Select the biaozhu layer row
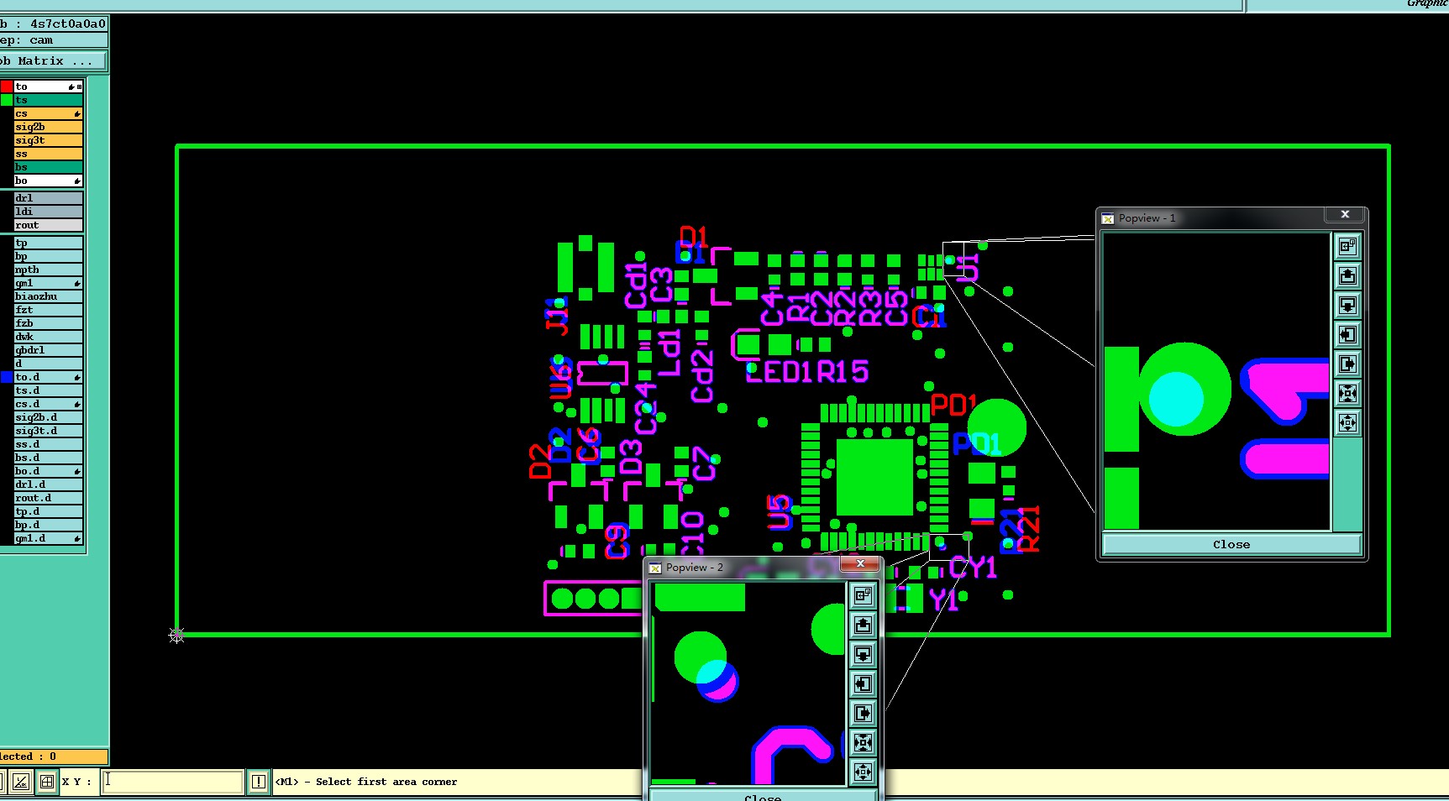The image size is (1449, 801). pos(49,296)
